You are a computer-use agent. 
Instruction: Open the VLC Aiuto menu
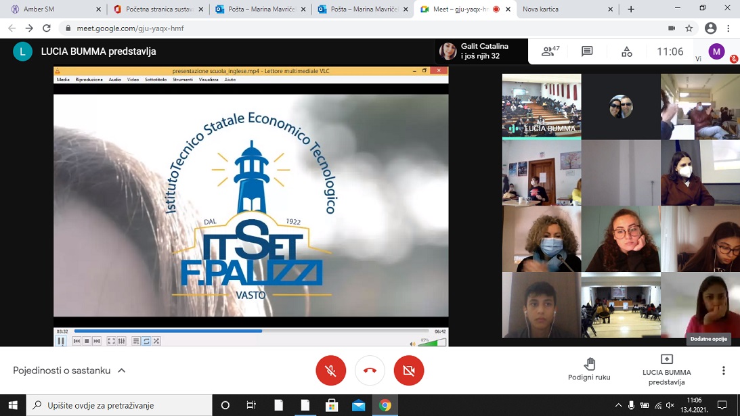[230, 80]
